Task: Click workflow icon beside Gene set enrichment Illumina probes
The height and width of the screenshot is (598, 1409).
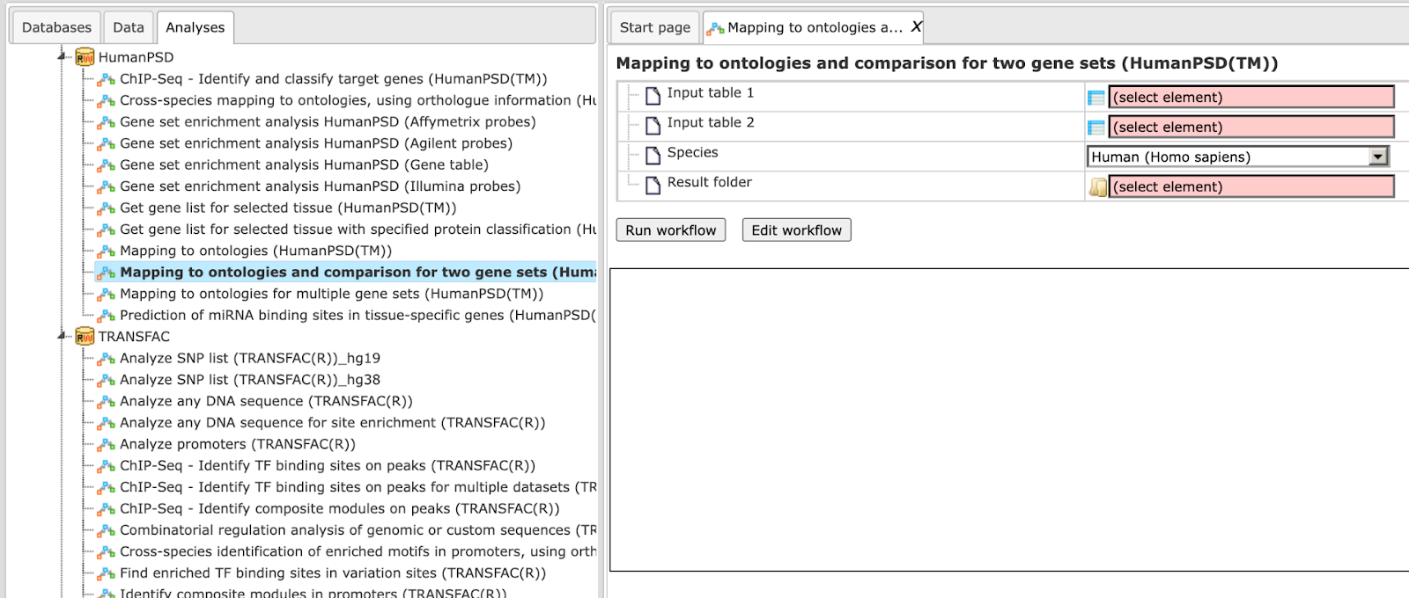Action: (x=107, y=186)
